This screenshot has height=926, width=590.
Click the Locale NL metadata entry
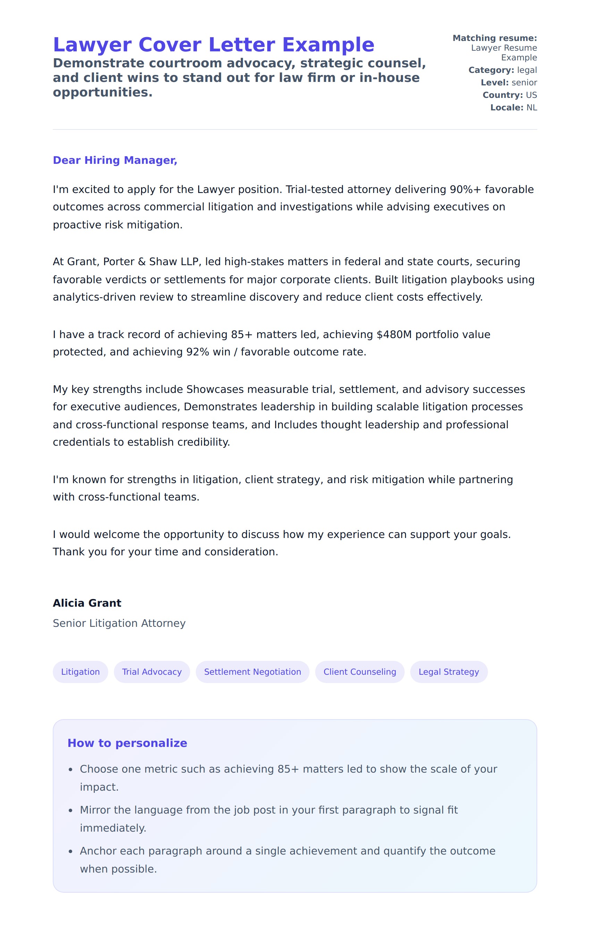point(513,108)
